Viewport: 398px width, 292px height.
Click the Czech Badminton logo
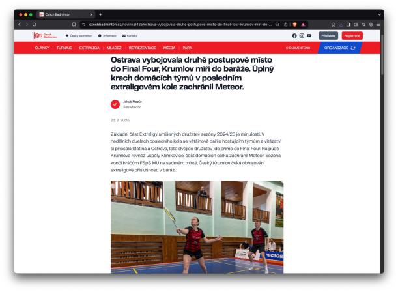(x=46, y=36)
